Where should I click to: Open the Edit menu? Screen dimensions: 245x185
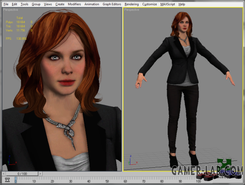tap(14, 4)
